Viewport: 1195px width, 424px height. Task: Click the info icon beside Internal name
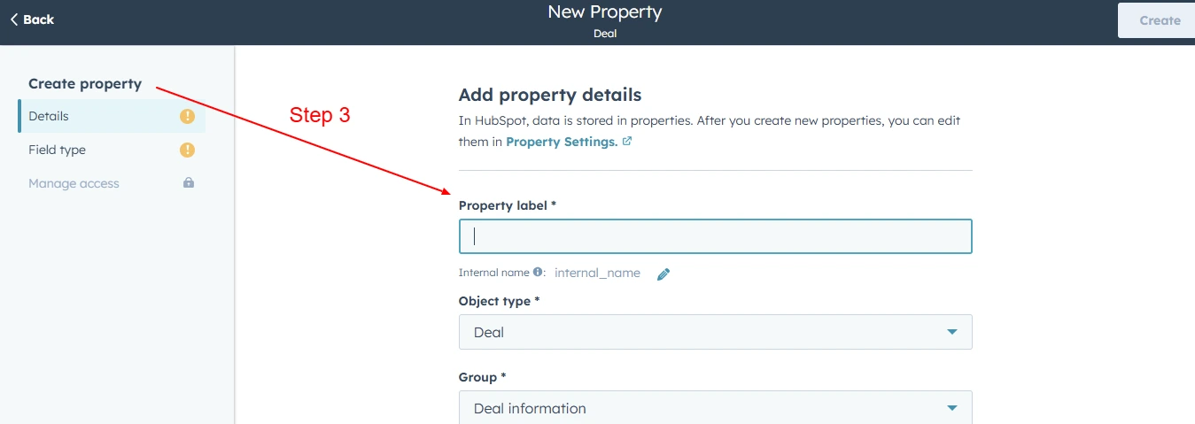tap(538, 273)
